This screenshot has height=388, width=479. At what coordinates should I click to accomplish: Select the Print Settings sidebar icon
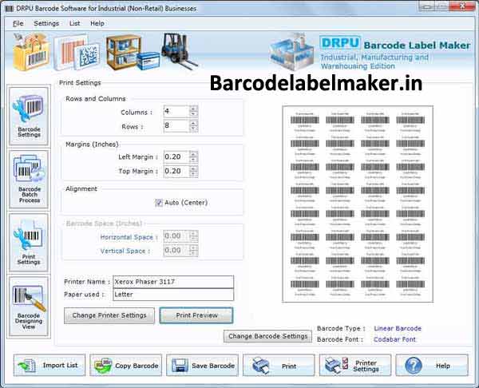click(x=29, y=242)
